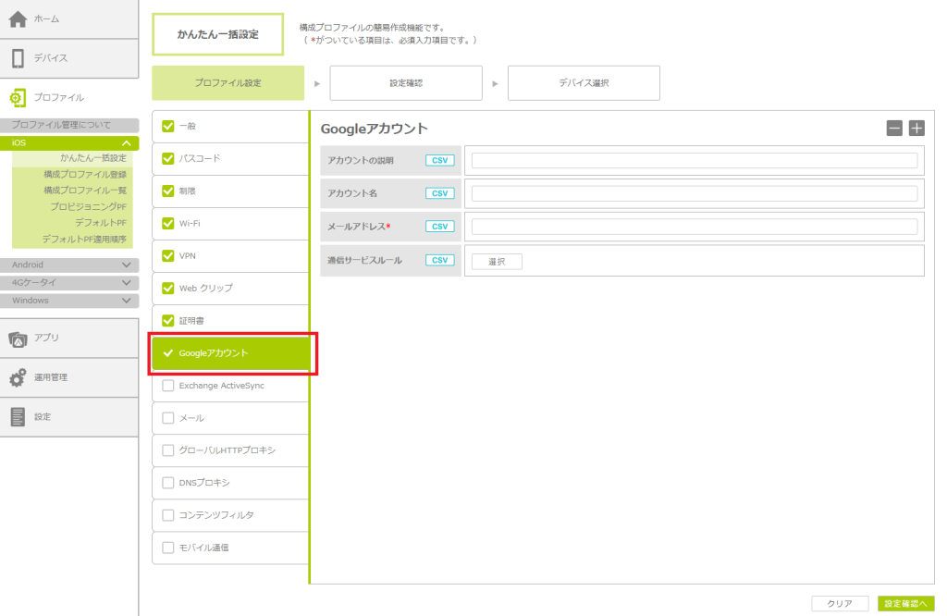Viewport: 947px width, 616px height.
Task: Expand the Windows section in sidebar
Action: (x=127, y=301)
